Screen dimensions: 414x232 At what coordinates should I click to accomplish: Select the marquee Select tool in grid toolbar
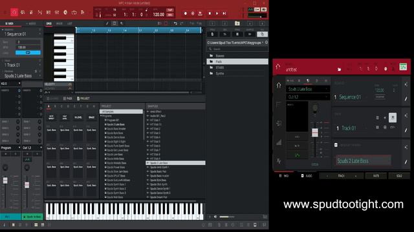(x=114, y=23)
